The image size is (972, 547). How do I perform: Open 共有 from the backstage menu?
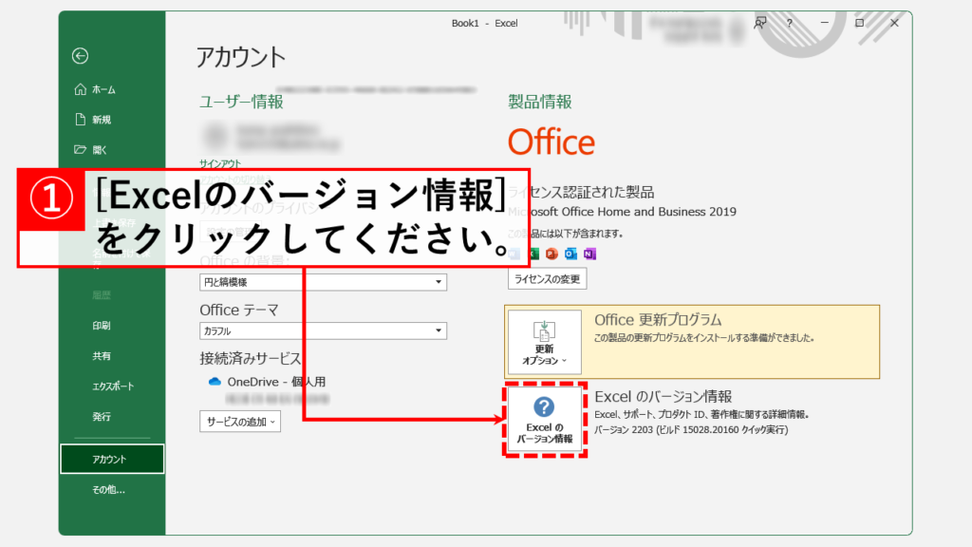[102, 356]
